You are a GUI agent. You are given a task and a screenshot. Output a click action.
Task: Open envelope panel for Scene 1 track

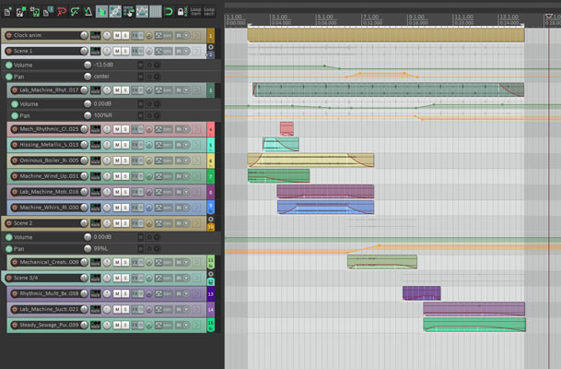(x=158, y=52)
